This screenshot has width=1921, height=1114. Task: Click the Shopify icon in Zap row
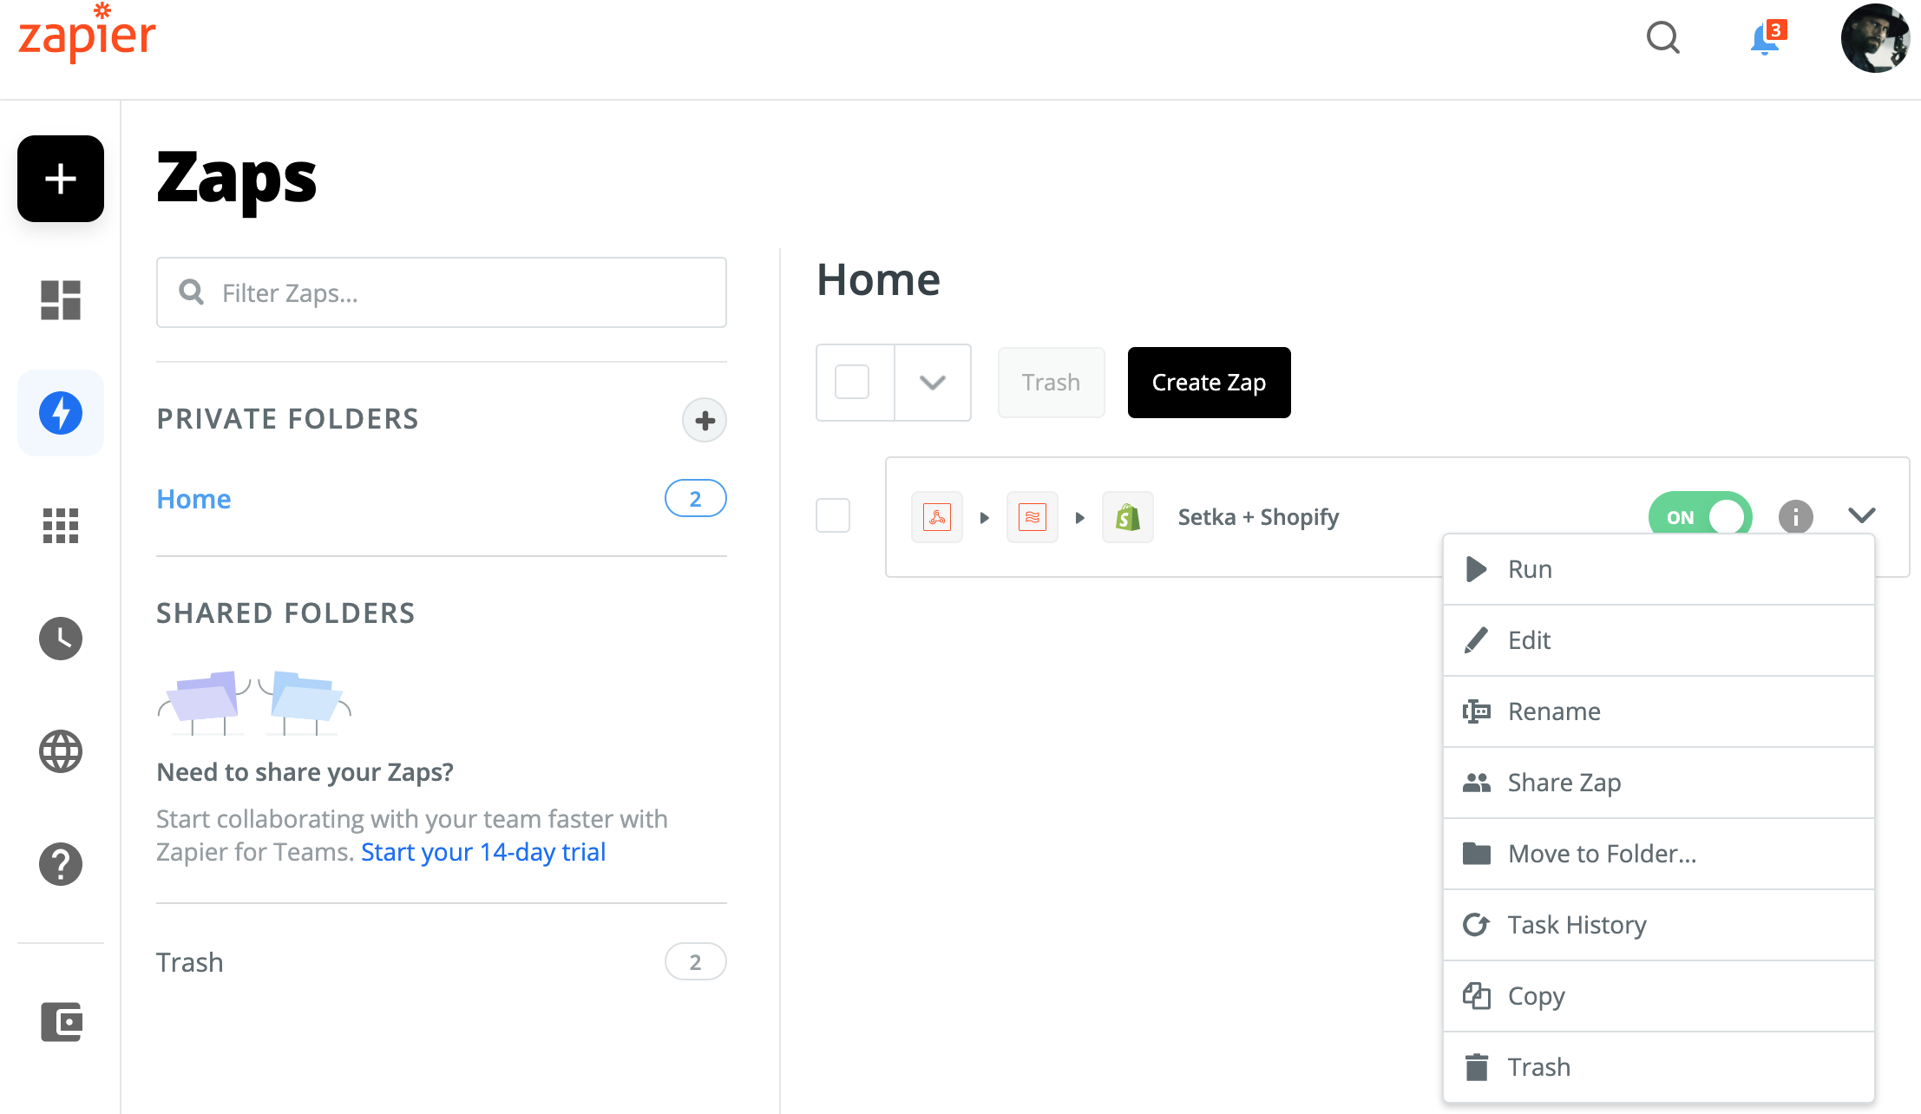(x=1127, y=517)
